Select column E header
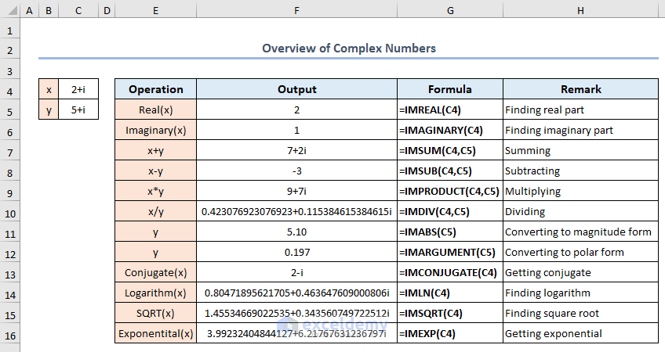Screen dimensions: 665x352 coord(155,10)
